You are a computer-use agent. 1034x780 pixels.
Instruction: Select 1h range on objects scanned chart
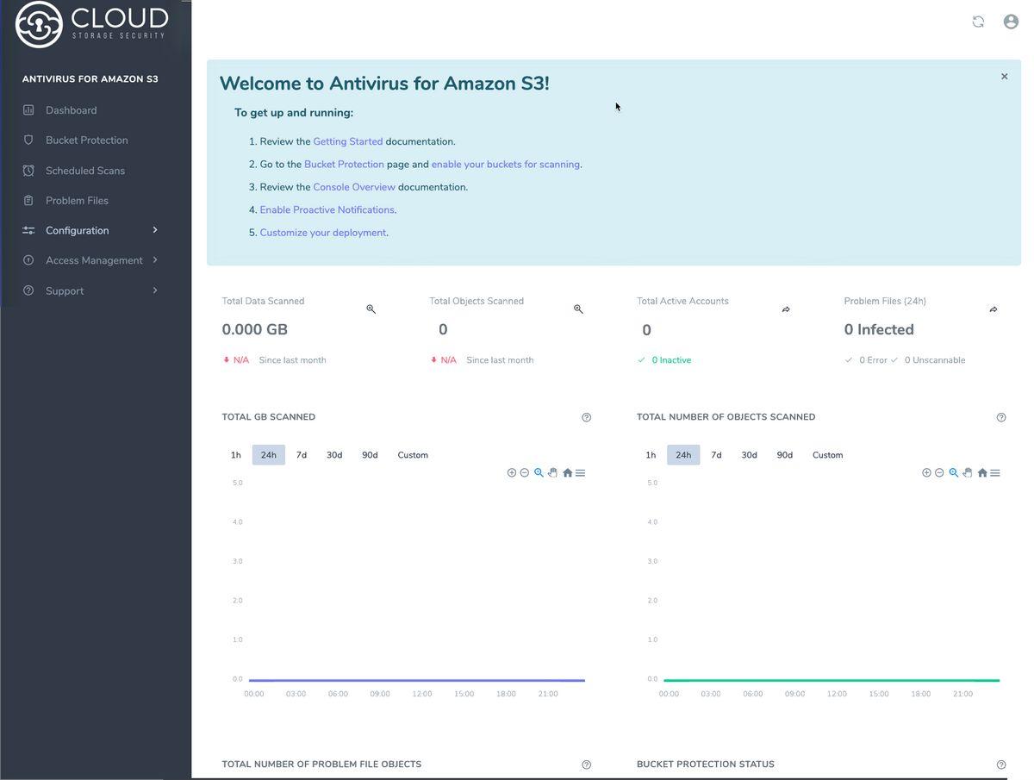click(651, 455)
